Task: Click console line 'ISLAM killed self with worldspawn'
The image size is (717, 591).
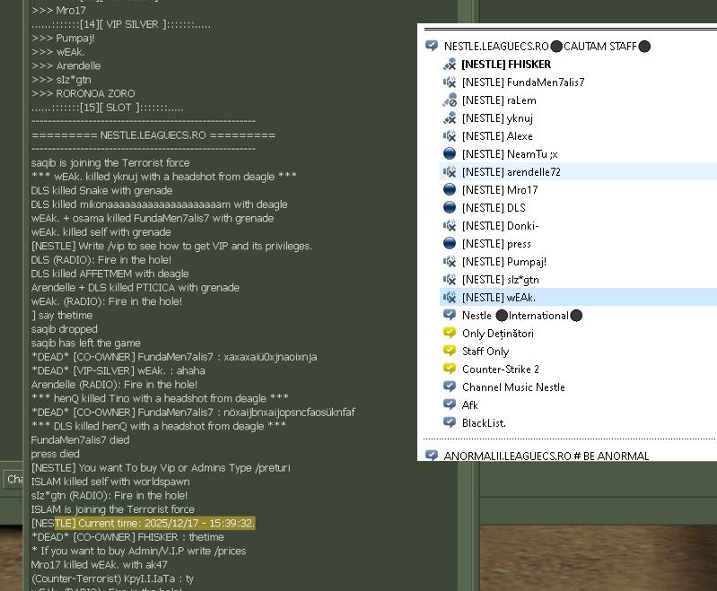Action: click(x=110, y=482)
